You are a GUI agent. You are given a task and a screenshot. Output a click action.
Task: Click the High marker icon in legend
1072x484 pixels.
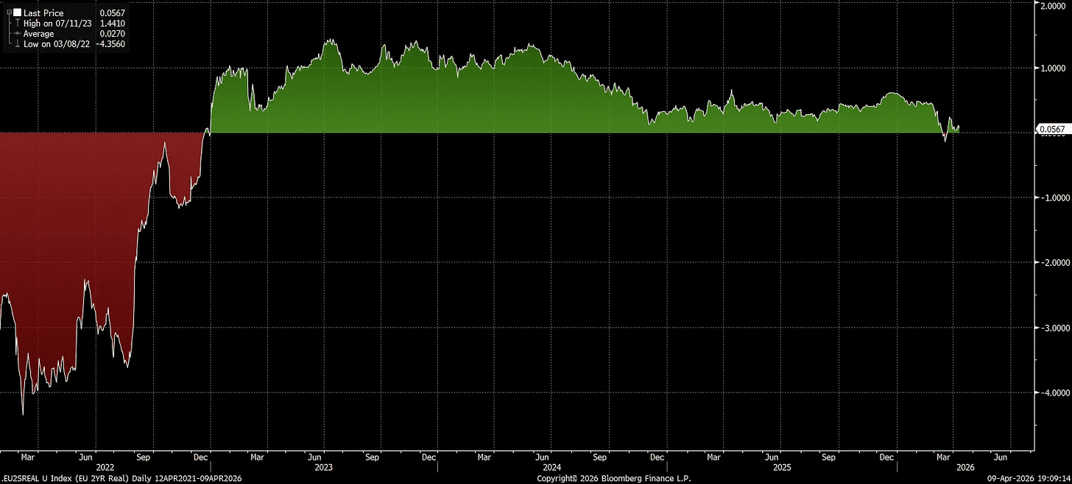point(16,24)
